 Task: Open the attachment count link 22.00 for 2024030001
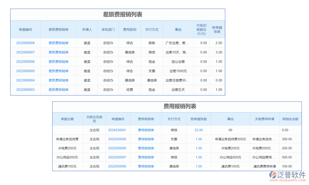coord(198,130)
